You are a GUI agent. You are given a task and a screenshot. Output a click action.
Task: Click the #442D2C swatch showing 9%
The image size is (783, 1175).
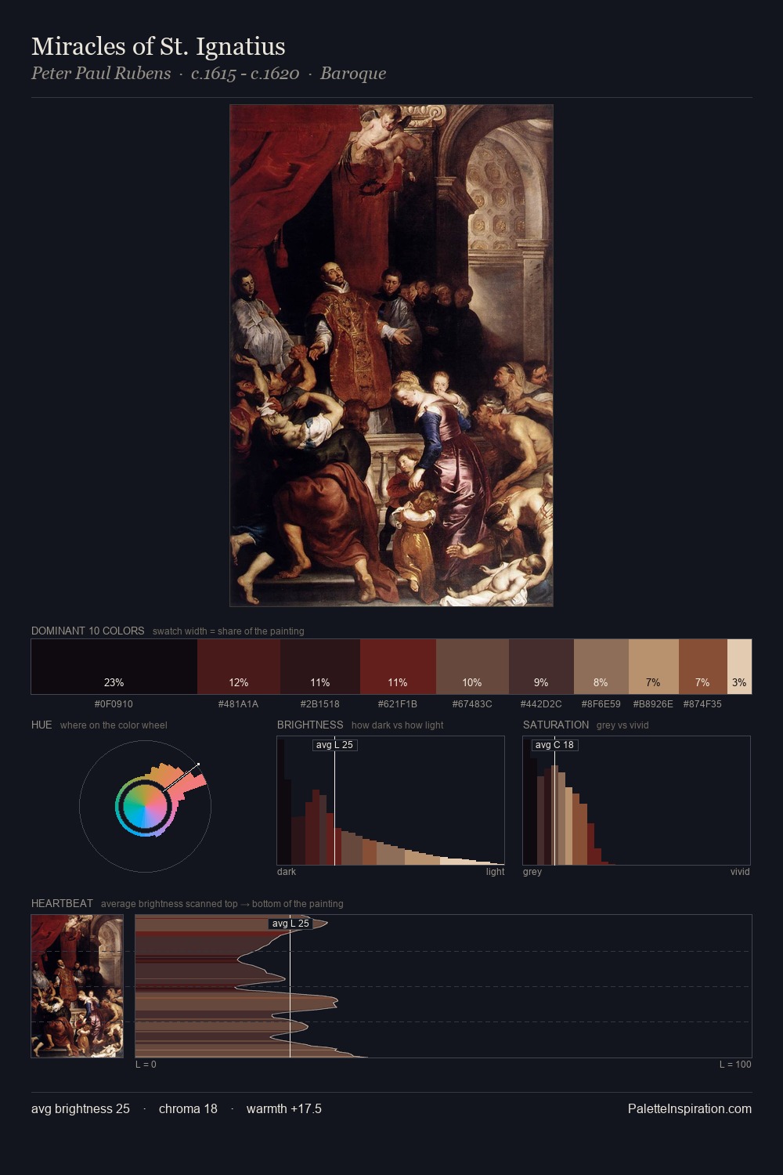coord(541,667)
